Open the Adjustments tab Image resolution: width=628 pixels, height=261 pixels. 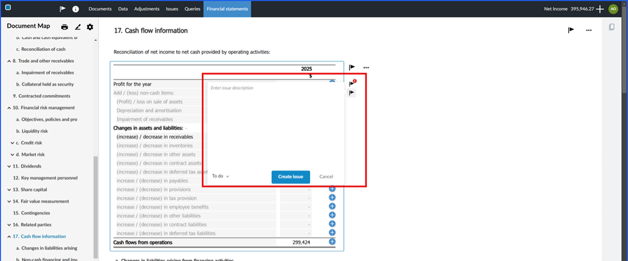pyautogui.click(x=147, y=9)
